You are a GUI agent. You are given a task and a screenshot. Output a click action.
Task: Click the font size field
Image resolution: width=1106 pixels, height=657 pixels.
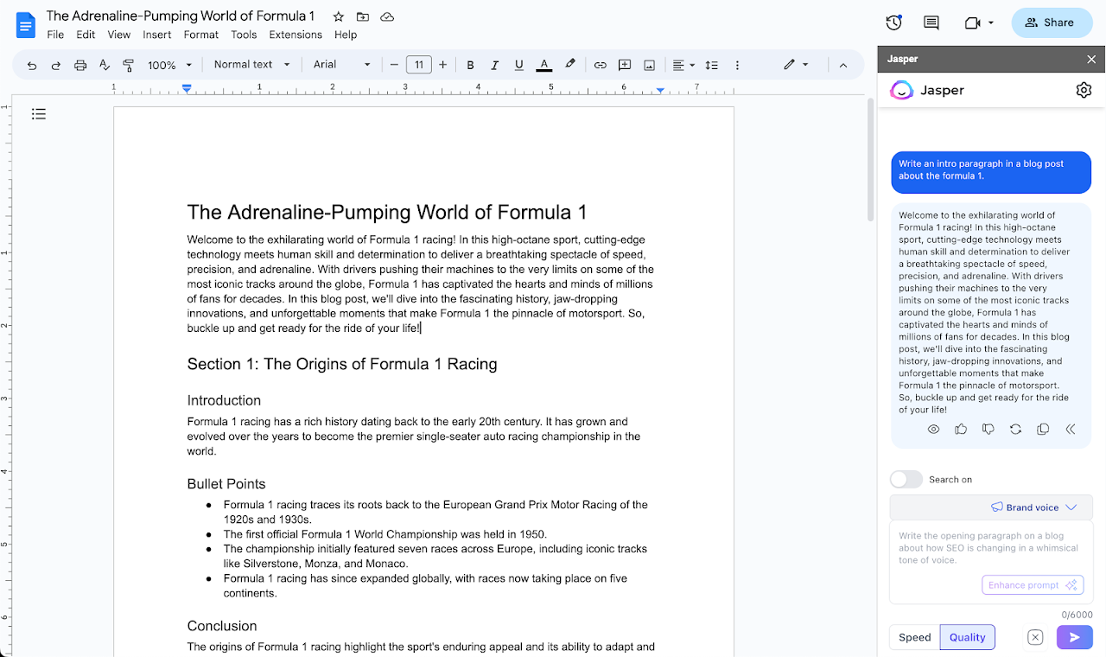tap(419, 65)
